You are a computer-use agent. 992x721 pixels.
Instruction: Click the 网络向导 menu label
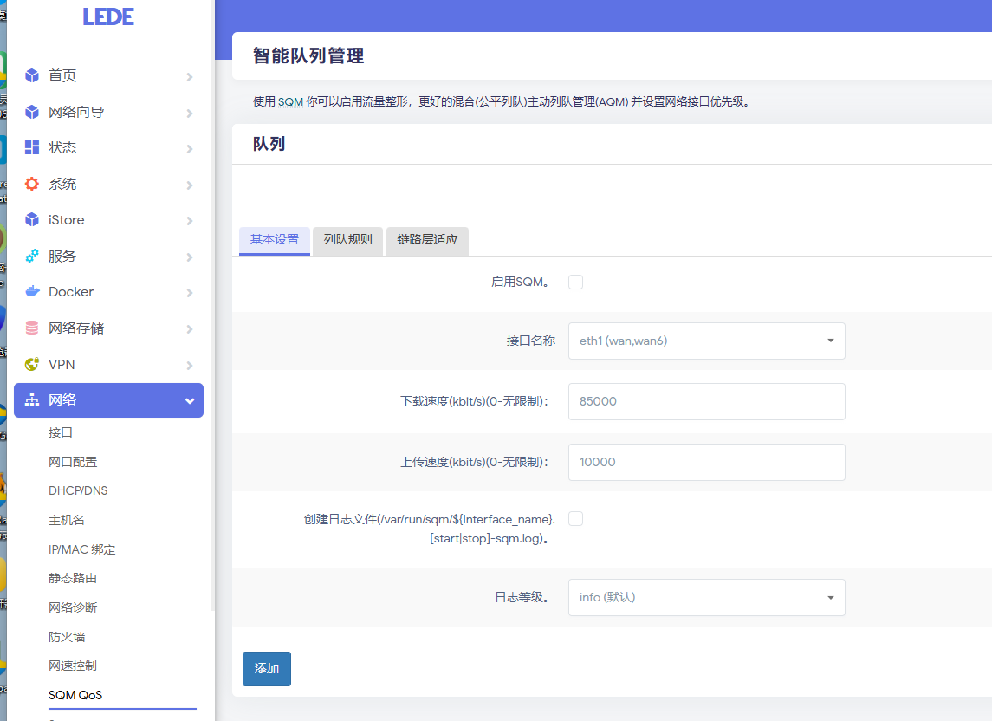point(76,112)
